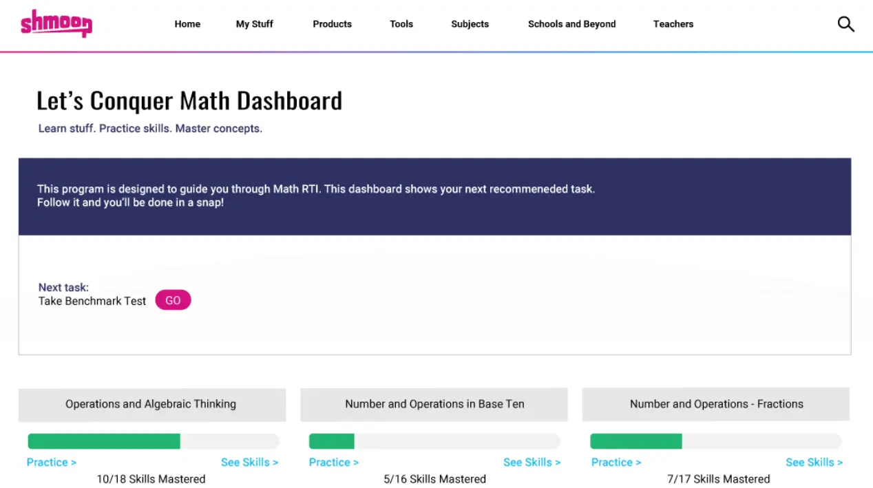
Task: Click the Number and Operations - Fractions progress bar
Action: [x=716, y=441]
